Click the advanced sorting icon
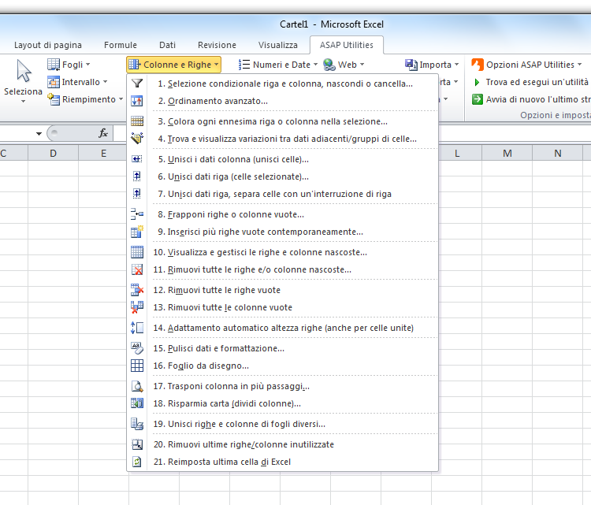This screenshot has height=505, width=591. (137, 101)
